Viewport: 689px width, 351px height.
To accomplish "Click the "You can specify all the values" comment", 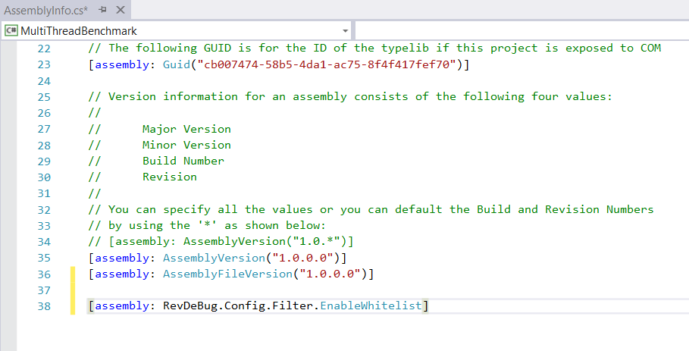I will tap(371, 209).
